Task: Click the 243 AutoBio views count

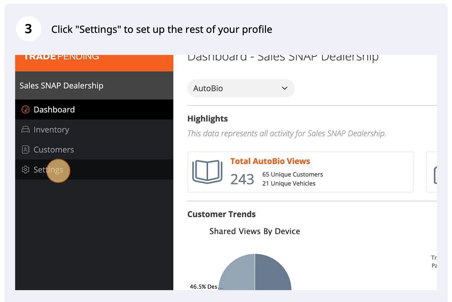Action: [242, 179]
